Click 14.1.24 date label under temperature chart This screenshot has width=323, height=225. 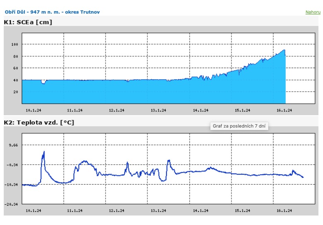coord(200,211)
